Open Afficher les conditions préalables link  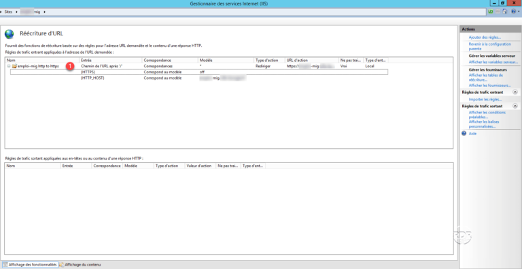click(487, 115)
